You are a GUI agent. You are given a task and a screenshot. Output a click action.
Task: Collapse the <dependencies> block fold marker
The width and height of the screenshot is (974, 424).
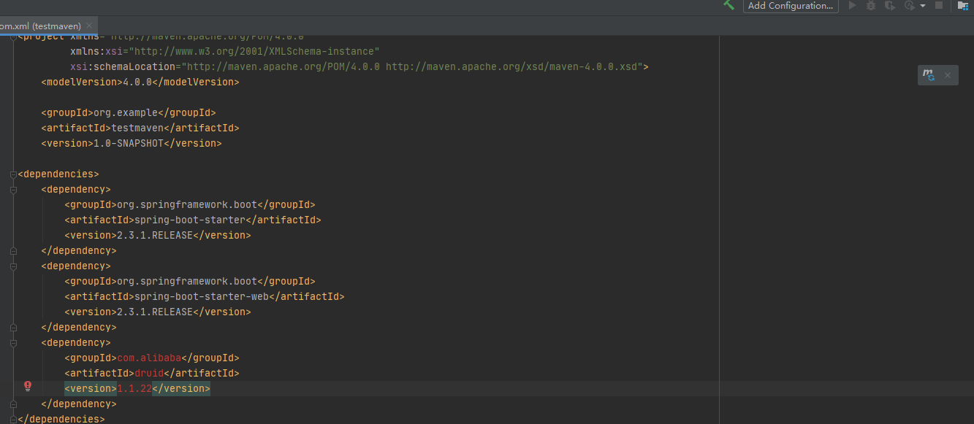click(13, 174)
